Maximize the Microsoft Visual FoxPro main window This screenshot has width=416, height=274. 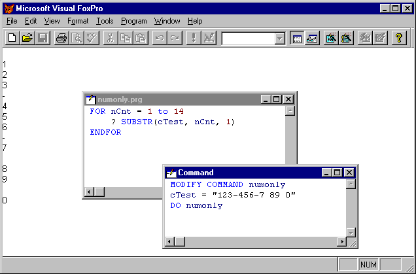click(396, 9)
